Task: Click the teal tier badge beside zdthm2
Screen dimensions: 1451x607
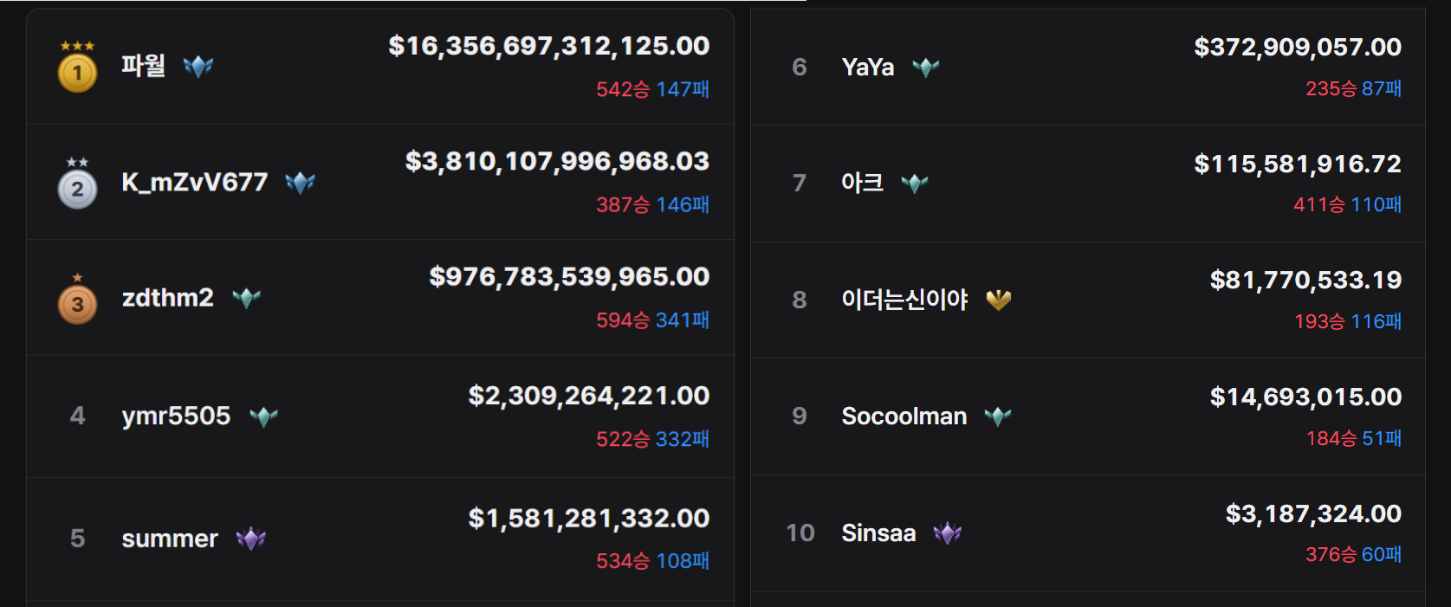Action: point(247,298)
